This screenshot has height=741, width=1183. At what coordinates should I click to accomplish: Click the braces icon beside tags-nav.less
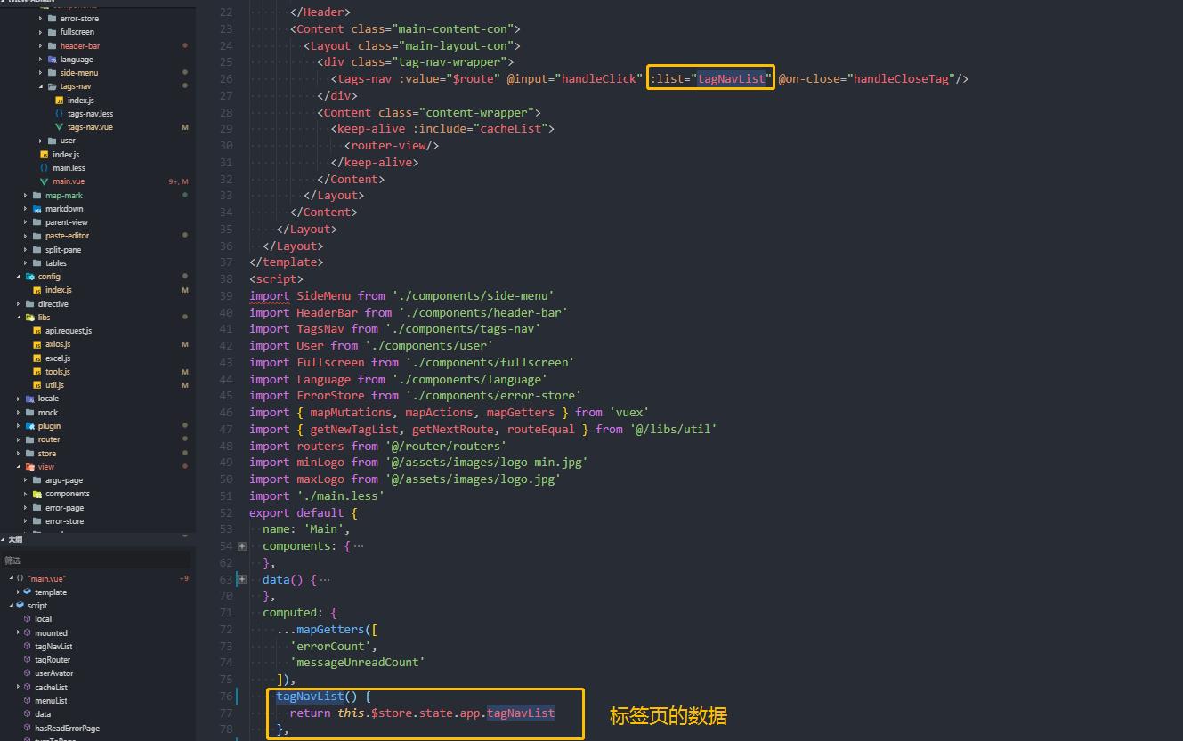pyautogui.click(x=59, y=114)
